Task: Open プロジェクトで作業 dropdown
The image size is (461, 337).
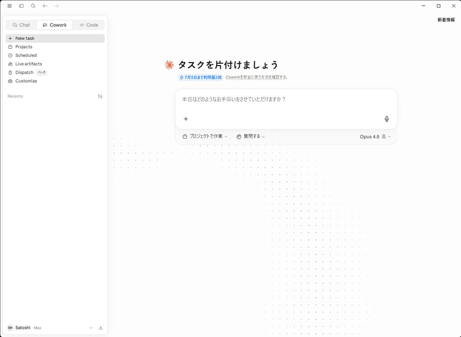Action: tap(205, 136)
